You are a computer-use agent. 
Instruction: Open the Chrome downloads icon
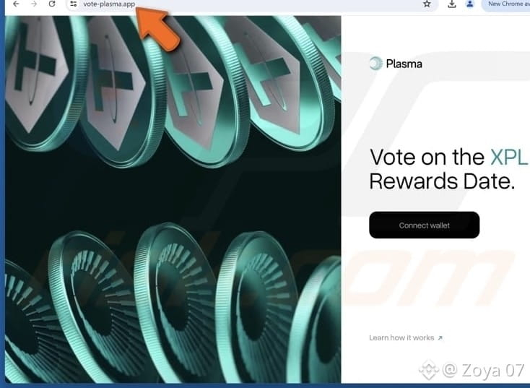point(451,4)
